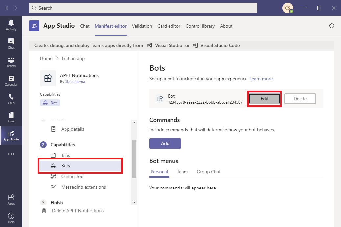
Task: Open the Card editor tab
Action: point(169,26)
